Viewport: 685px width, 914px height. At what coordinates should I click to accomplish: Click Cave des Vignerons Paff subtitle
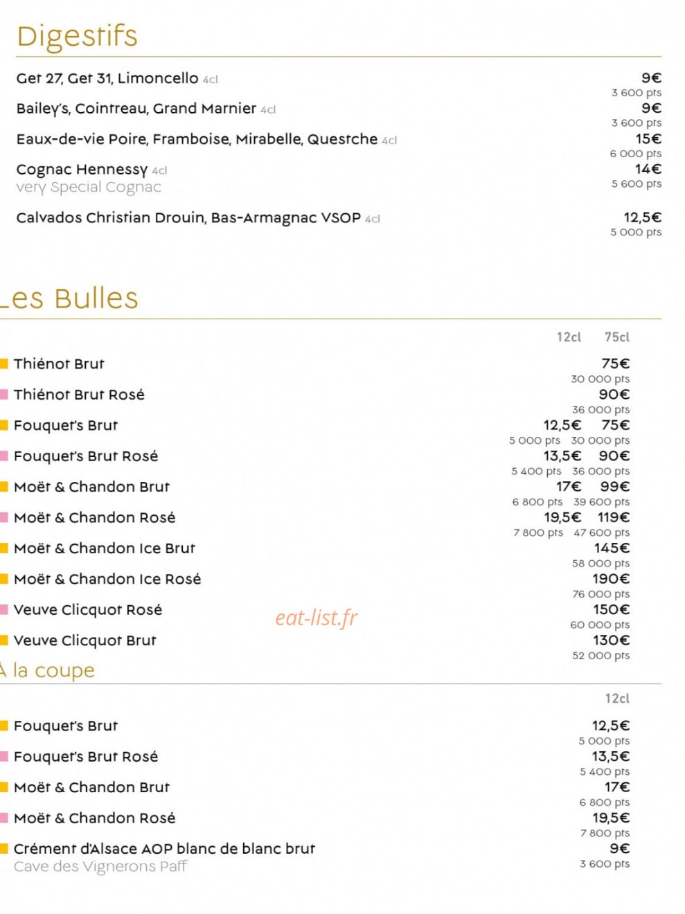100,866
